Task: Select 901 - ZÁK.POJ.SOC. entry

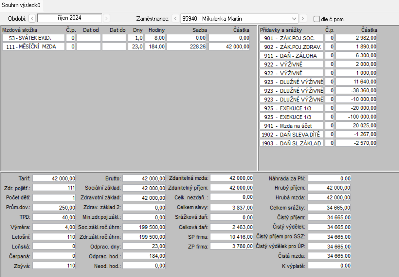Action: coord(291,38)
